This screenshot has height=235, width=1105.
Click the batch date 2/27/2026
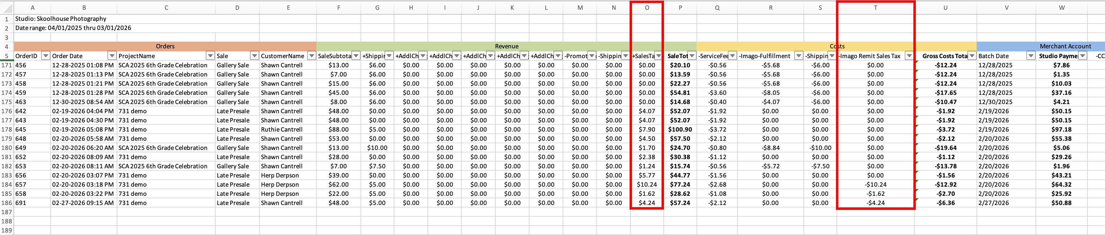click(x=1006, y=203)
